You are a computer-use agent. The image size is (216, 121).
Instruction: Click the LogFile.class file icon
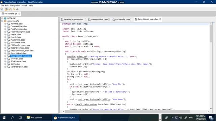(x=8, y=34)
